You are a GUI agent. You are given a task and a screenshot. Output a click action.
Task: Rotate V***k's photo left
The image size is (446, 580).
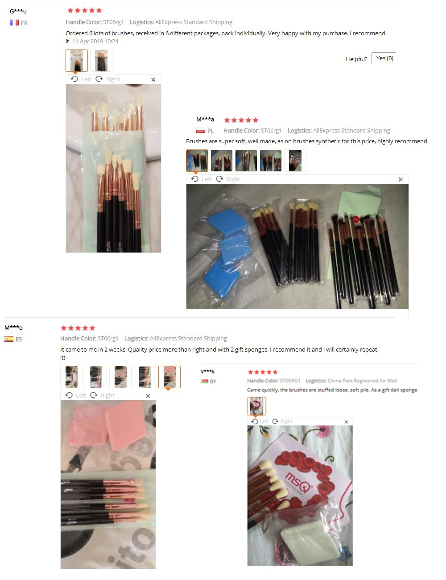[260, 421]
